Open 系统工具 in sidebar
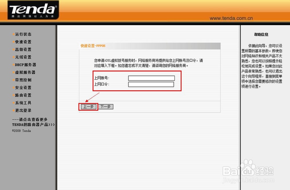The image size is (290, 190). pyautogui.click(x=23, y=103)
